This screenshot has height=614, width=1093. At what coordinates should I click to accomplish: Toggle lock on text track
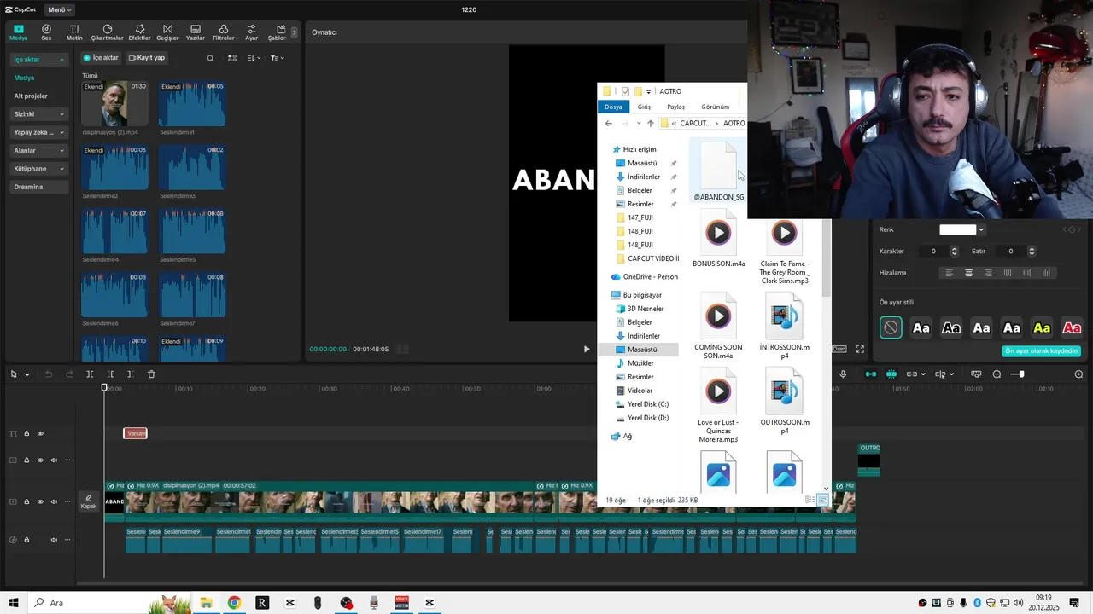(x=26, y=434)
